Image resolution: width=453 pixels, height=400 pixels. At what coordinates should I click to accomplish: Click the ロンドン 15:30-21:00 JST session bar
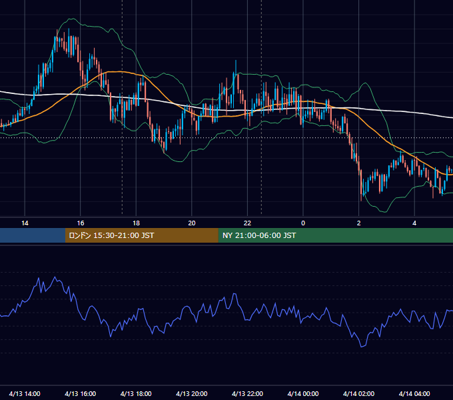[141, 235]
